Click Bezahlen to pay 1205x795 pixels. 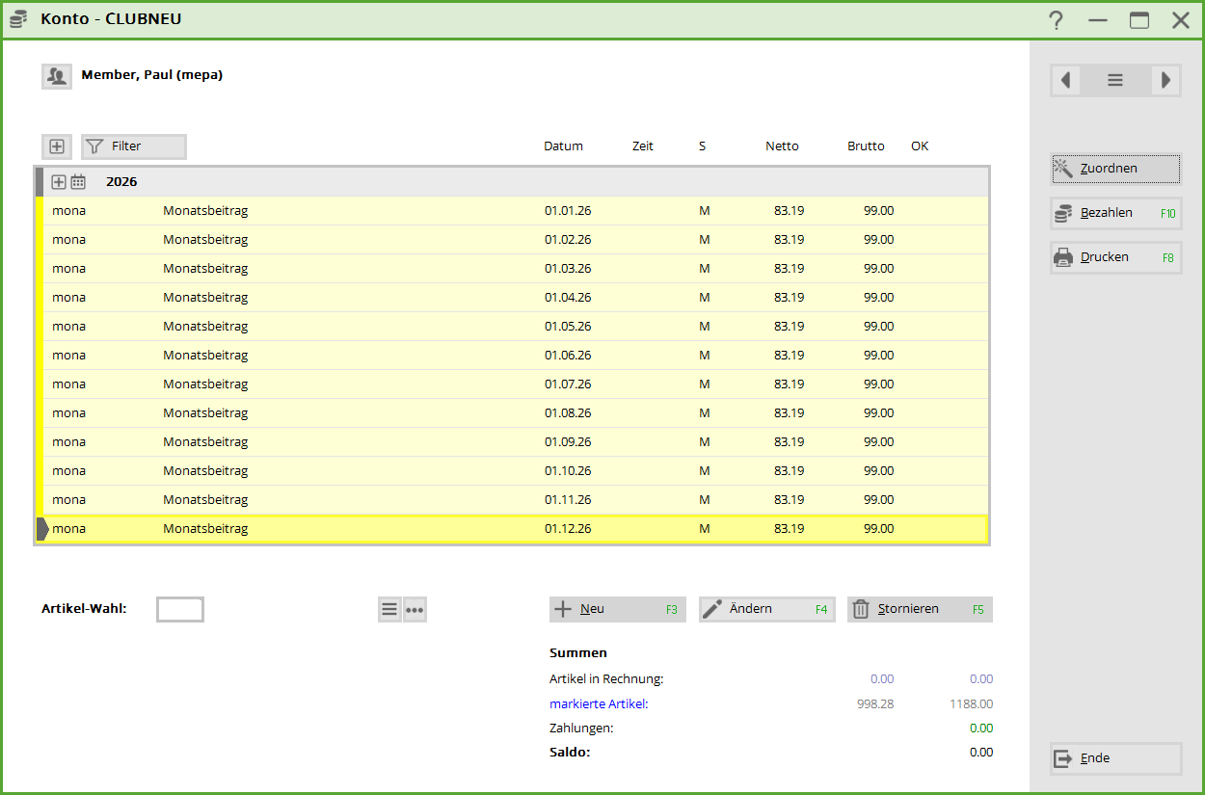pyautogui.click(x=1115, y=213)
